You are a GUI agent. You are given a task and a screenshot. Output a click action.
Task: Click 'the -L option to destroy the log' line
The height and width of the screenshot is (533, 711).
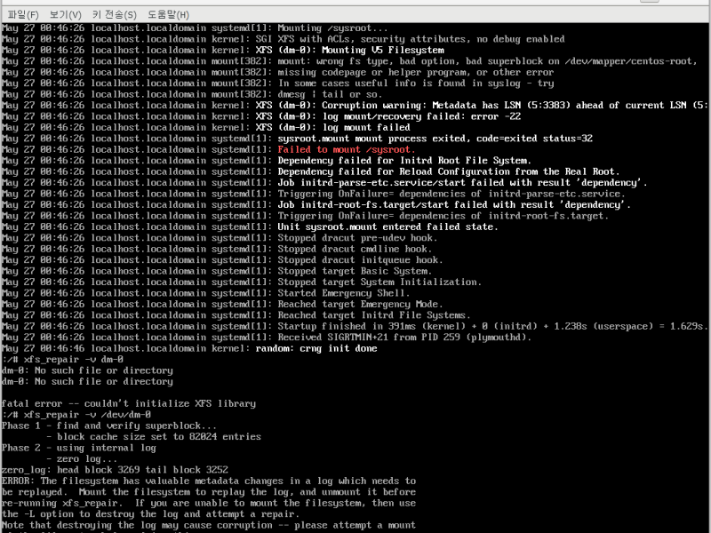click(x=150, y=514)
